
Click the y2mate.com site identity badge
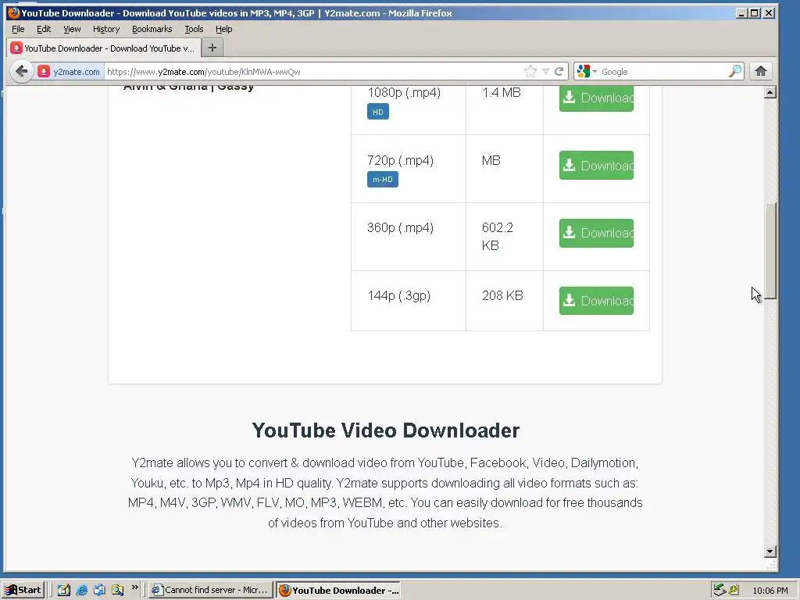tap(69, 71)
